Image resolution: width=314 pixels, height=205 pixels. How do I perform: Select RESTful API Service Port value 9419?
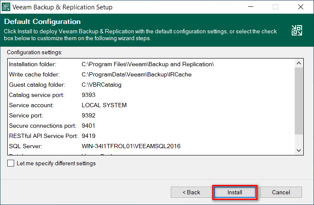coord(89,136)
